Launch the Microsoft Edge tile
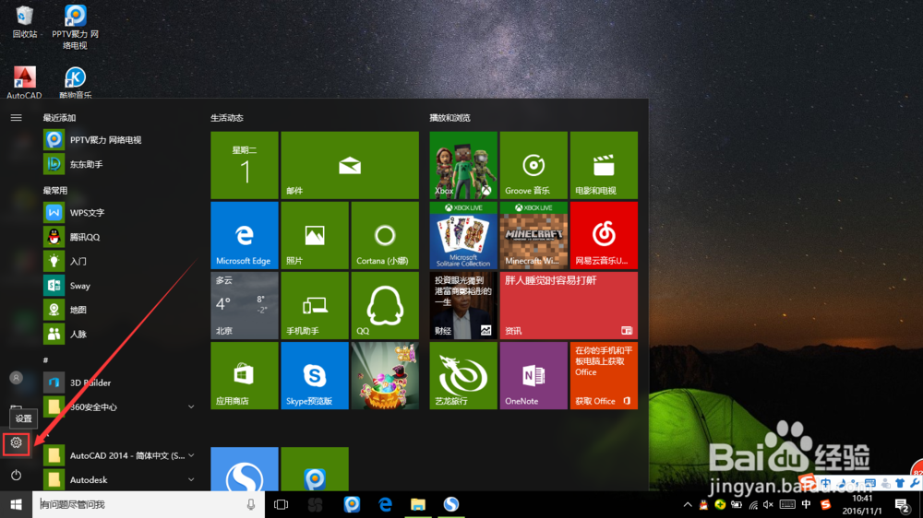The width and height of the screenshot is (923, 518). [x=245, y=235]
